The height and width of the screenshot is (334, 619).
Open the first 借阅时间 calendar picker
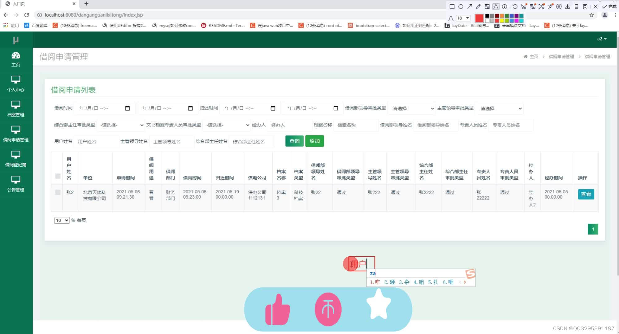click(128, 108)
